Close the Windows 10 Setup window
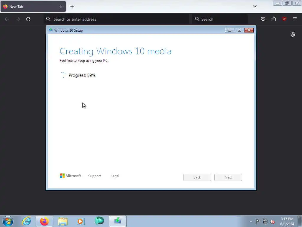This screenshot has height=227, width=302. (x=249, y=30)
